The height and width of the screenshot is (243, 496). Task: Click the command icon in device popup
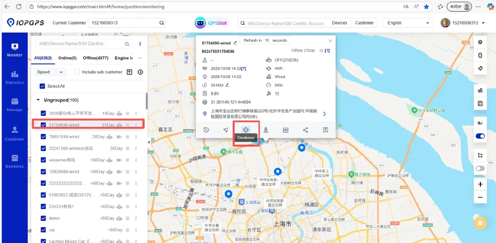click(286, 130)
